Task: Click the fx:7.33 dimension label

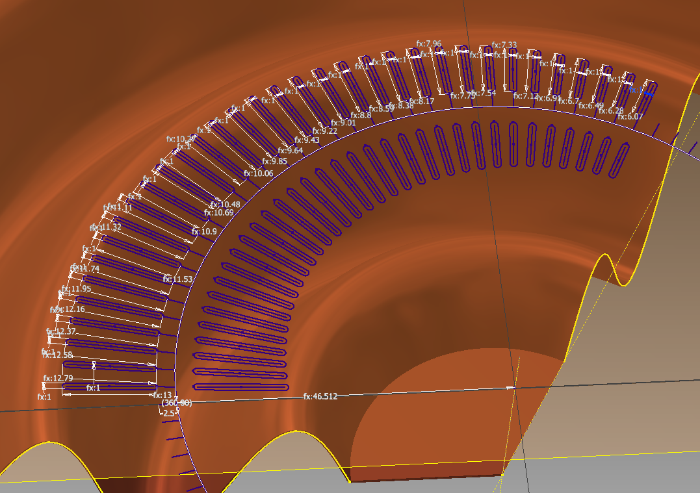Action: (504, 45)
